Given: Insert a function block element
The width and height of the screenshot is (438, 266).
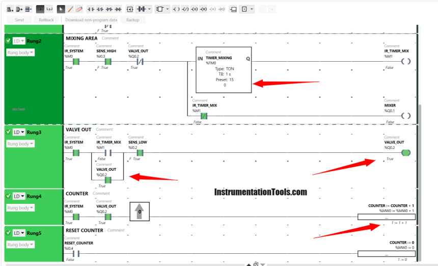Looking at the screenshot, I should [x=160, y=9].
